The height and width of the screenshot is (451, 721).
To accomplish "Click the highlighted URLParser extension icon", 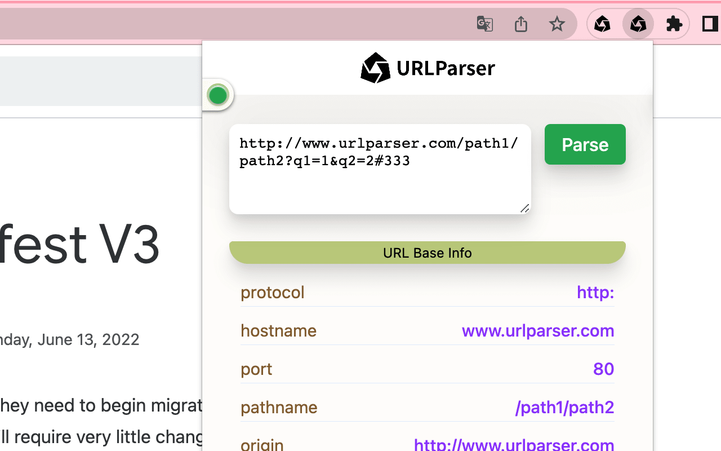I will click(x=638, y=24).
